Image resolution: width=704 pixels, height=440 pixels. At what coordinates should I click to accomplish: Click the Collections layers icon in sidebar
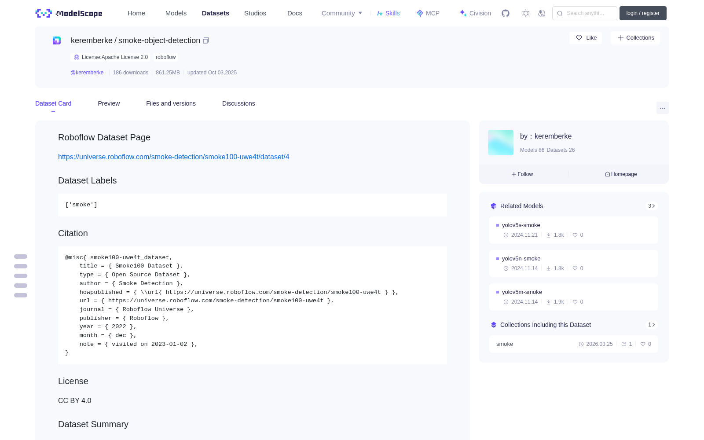click(494, 325)
